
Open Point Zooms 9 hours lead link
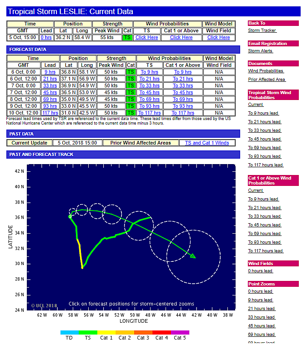tap(260, 300)
